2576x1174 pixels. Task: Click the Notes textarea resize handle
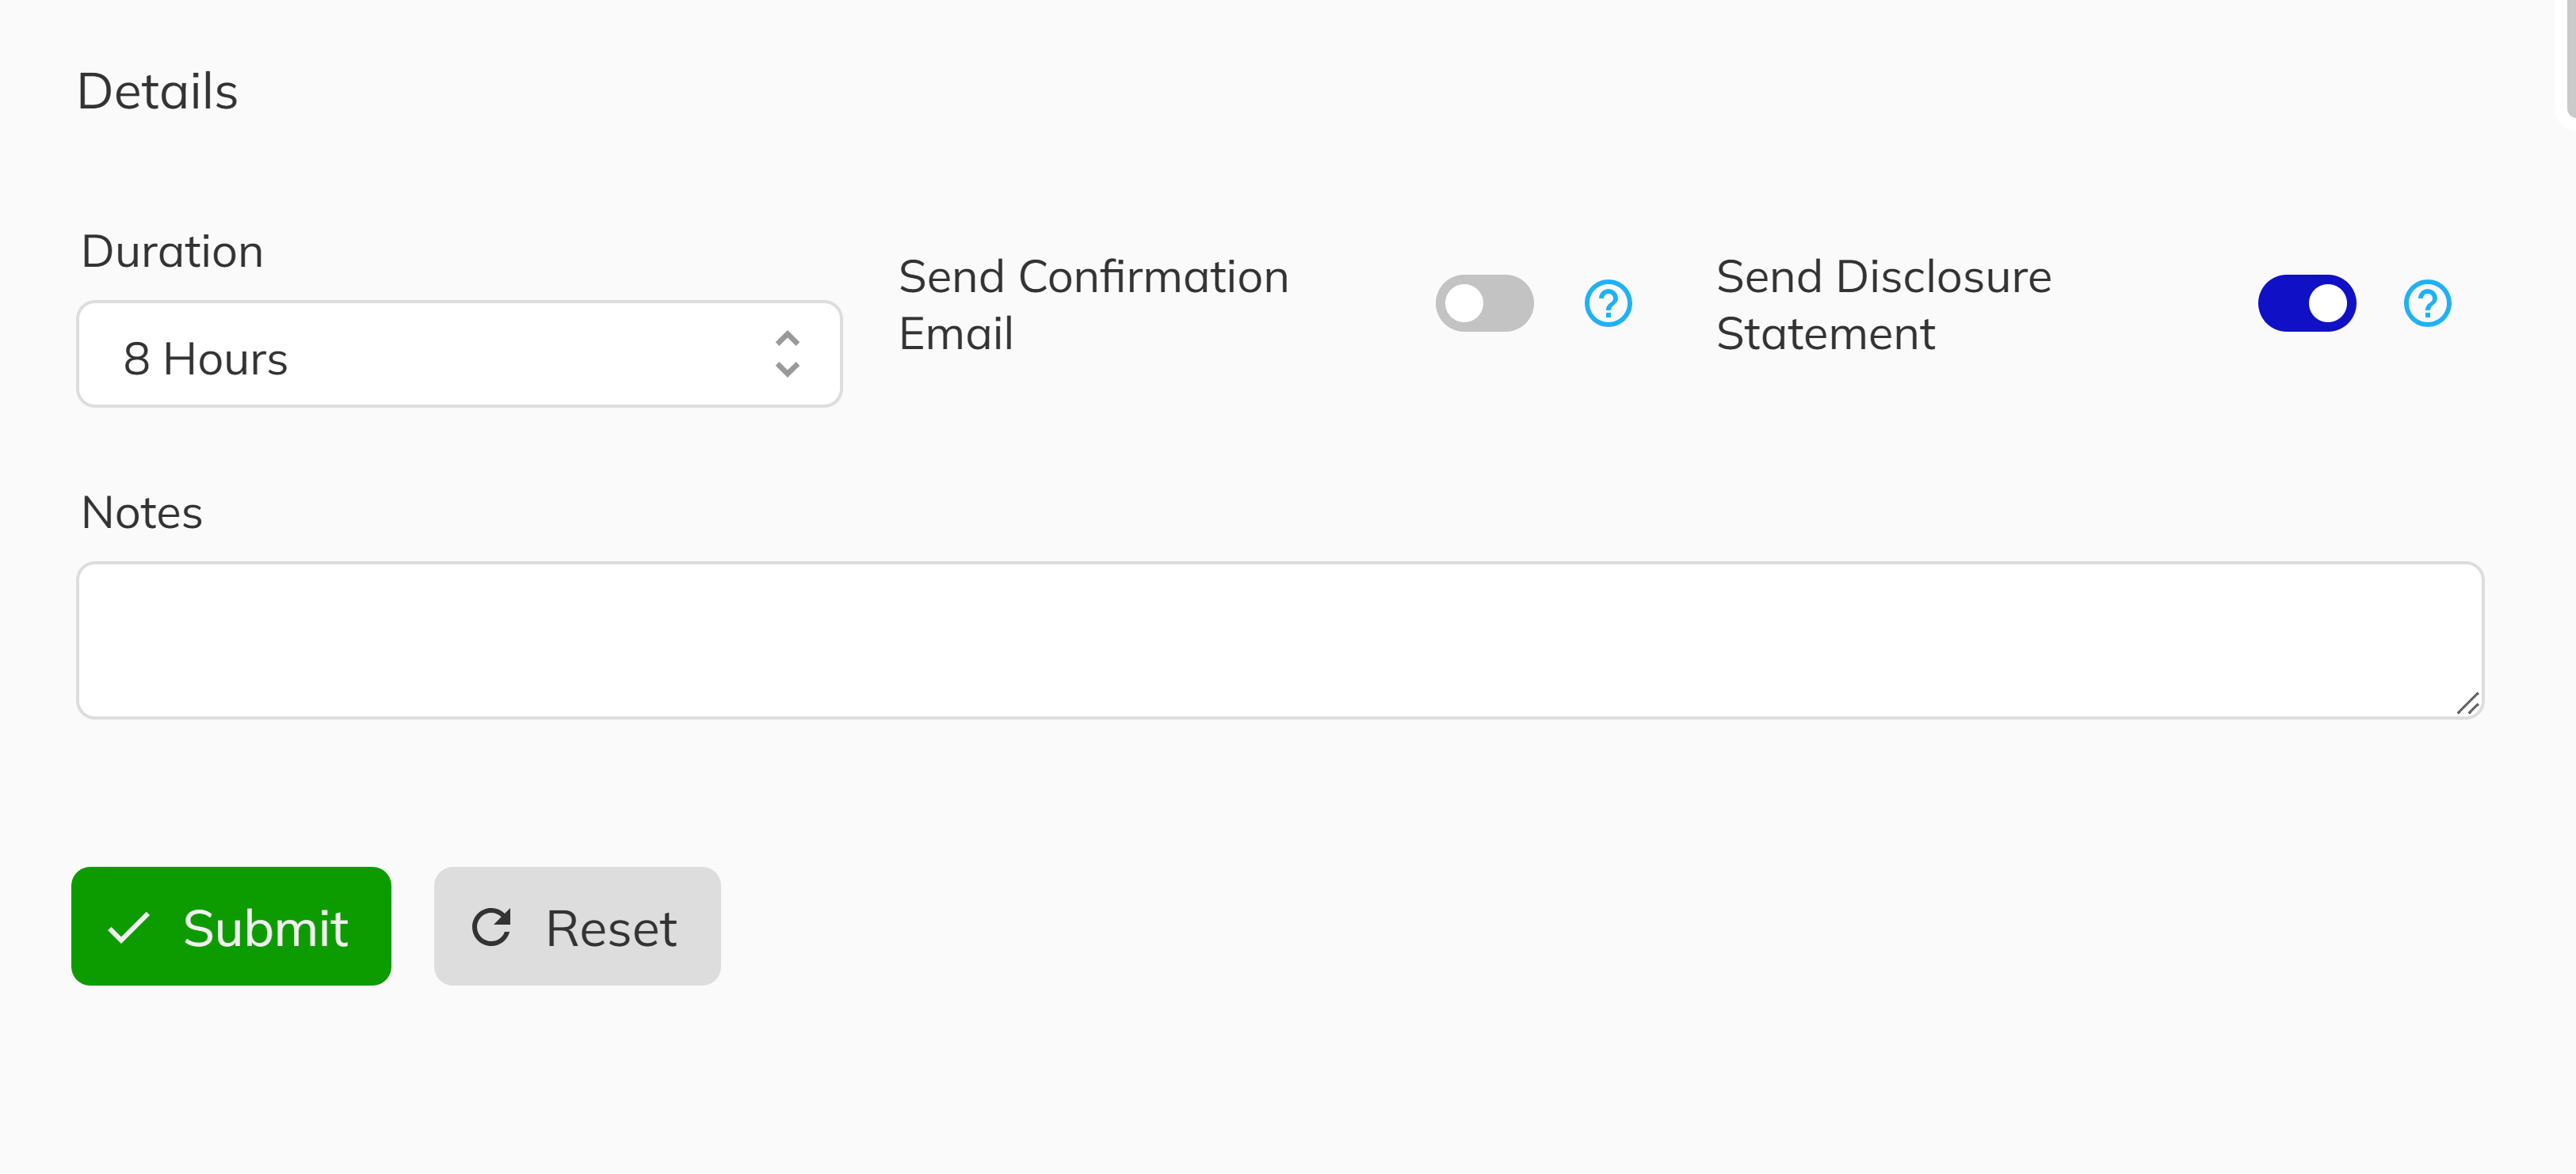point(2467,705)
